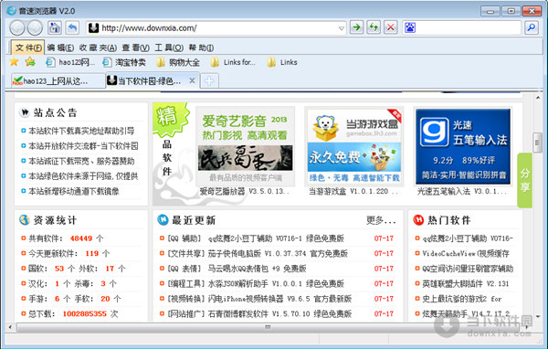
Task: Open the 收藏夹(A) menu
Action: 98,48
